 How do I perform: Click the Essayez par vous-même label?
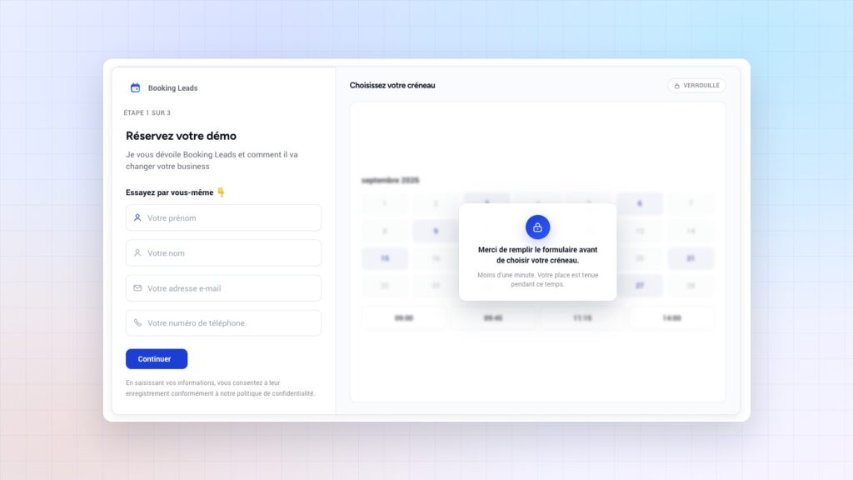[x=169, y=192]
